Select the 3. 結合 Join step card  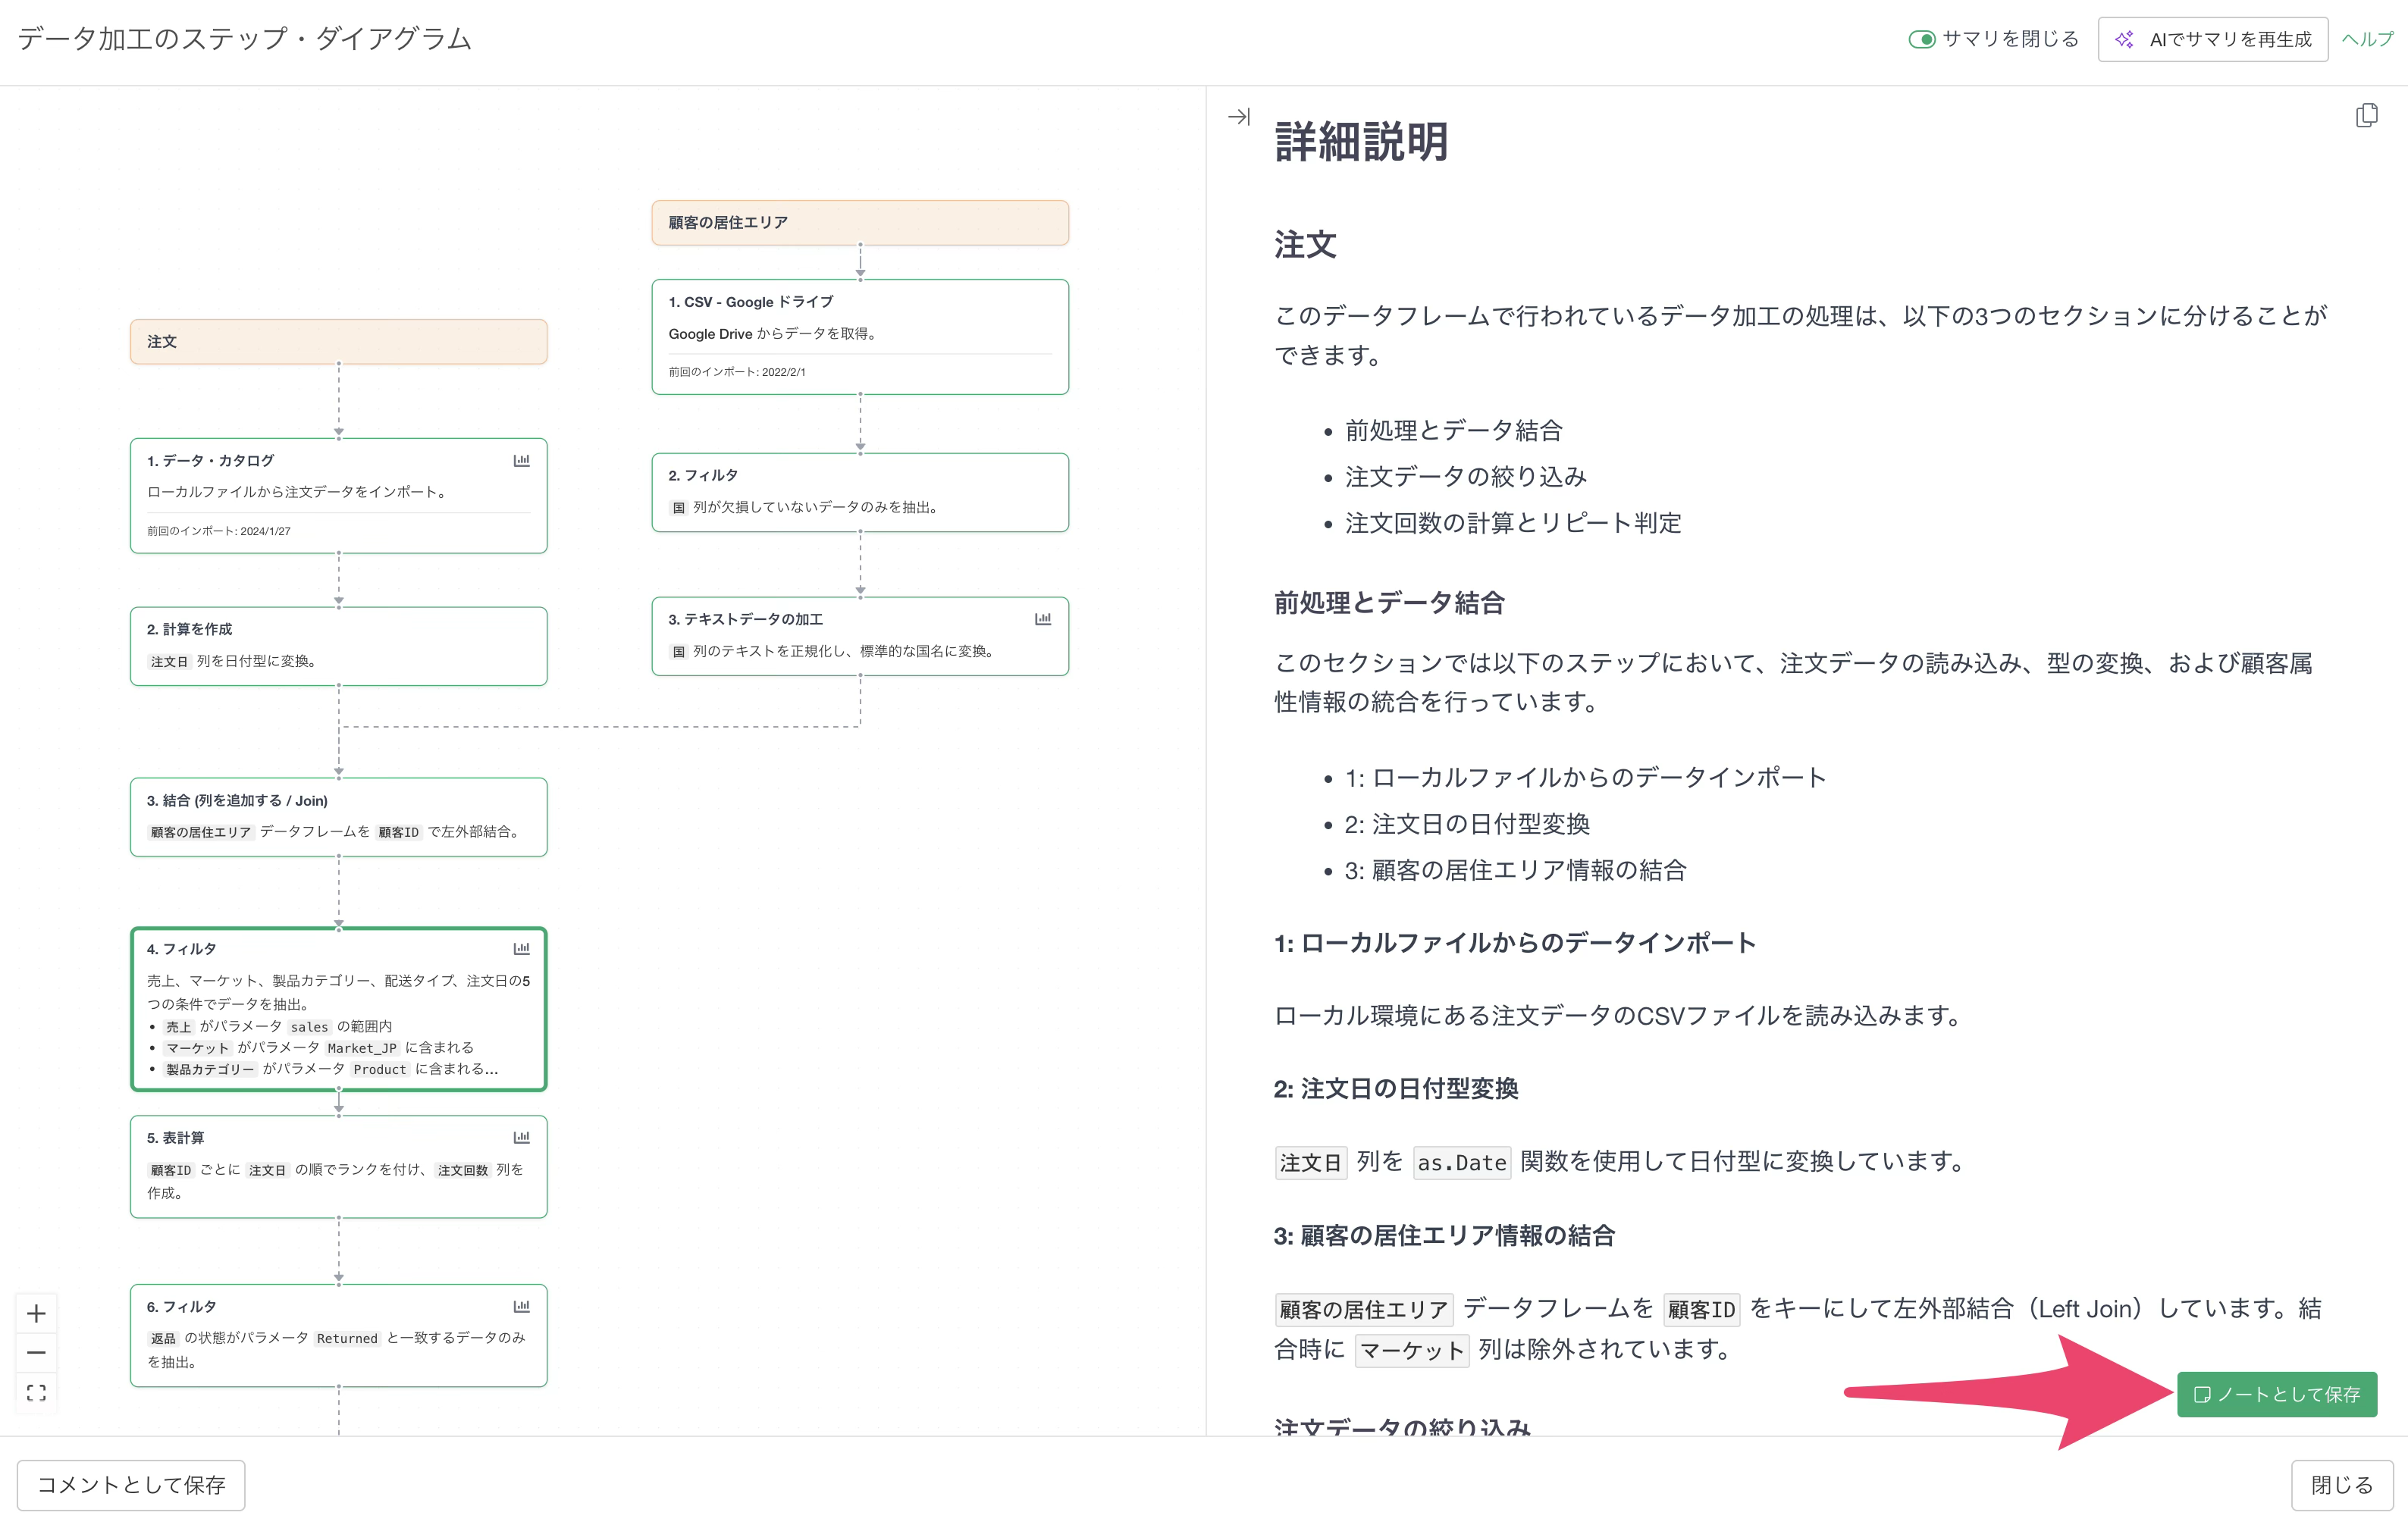click(x=338, y=816)
